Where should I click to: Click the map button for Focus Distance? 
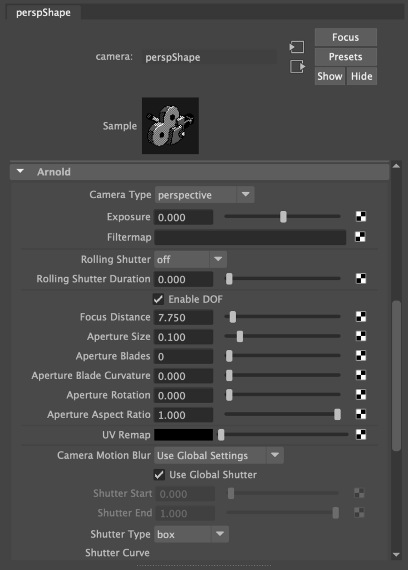(x=361, y=317)
